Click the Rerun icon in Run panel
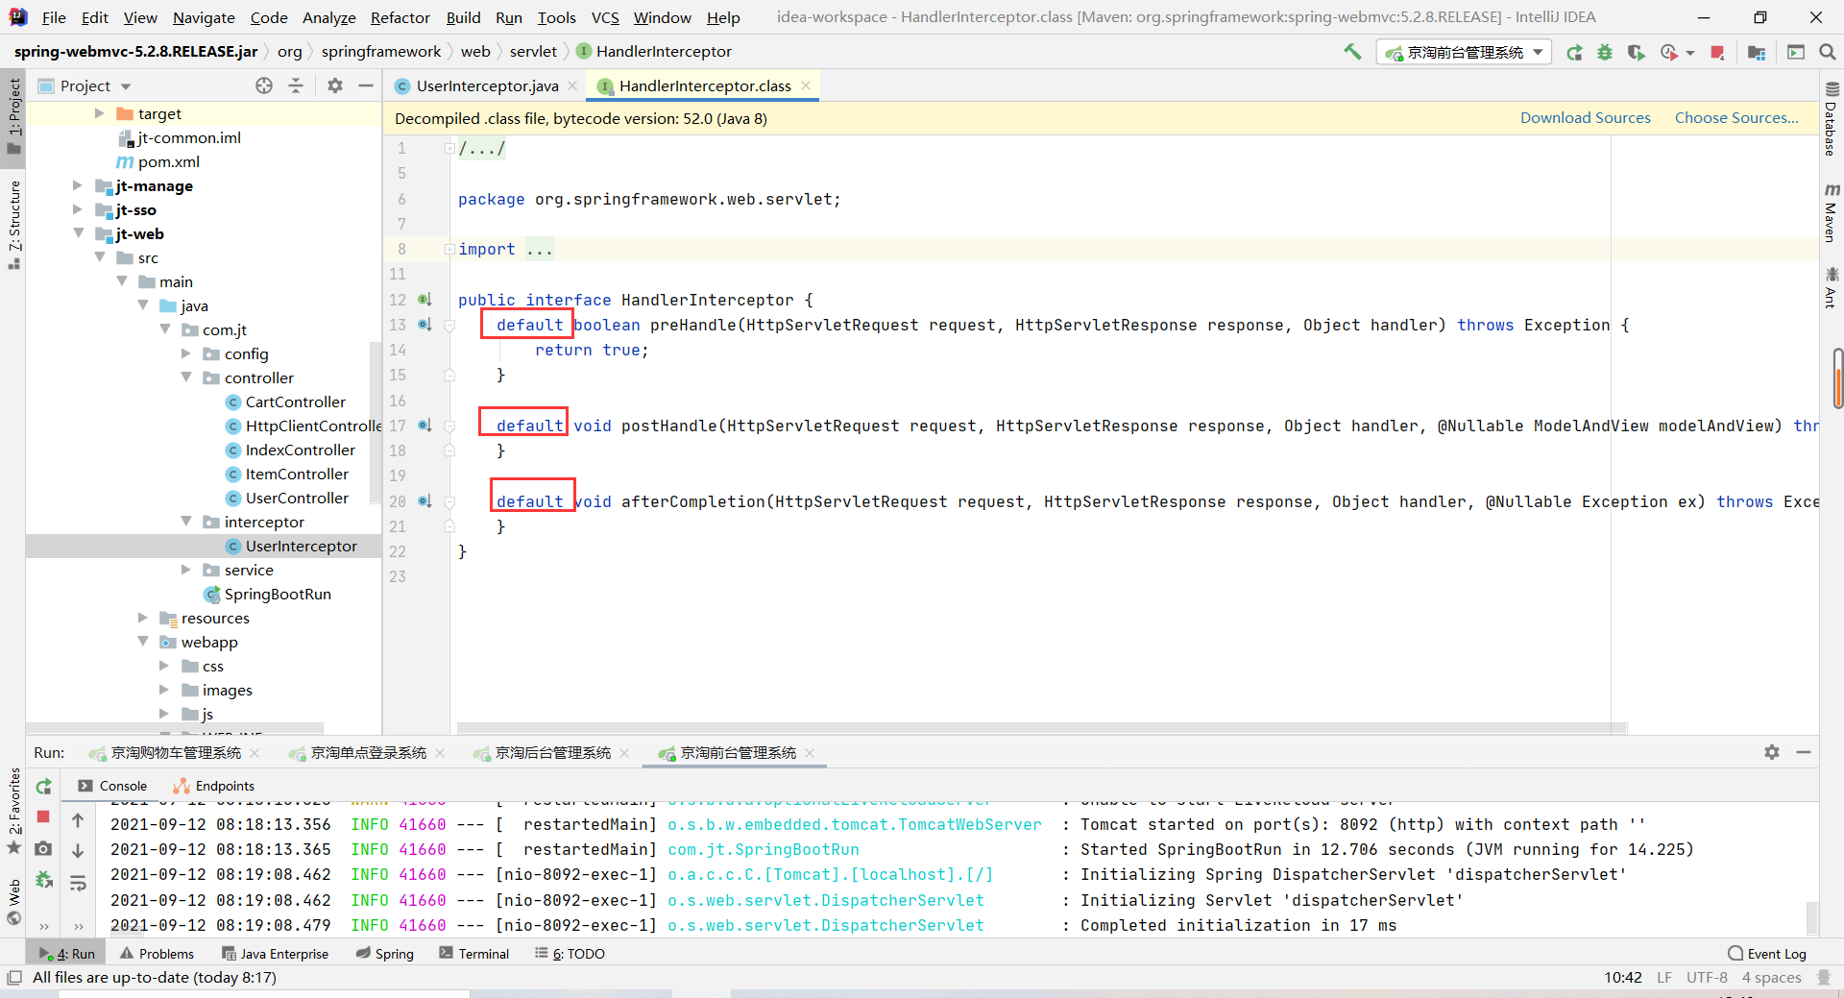The width and height of the screenshot is (1844, 998). tap(44, 787)
